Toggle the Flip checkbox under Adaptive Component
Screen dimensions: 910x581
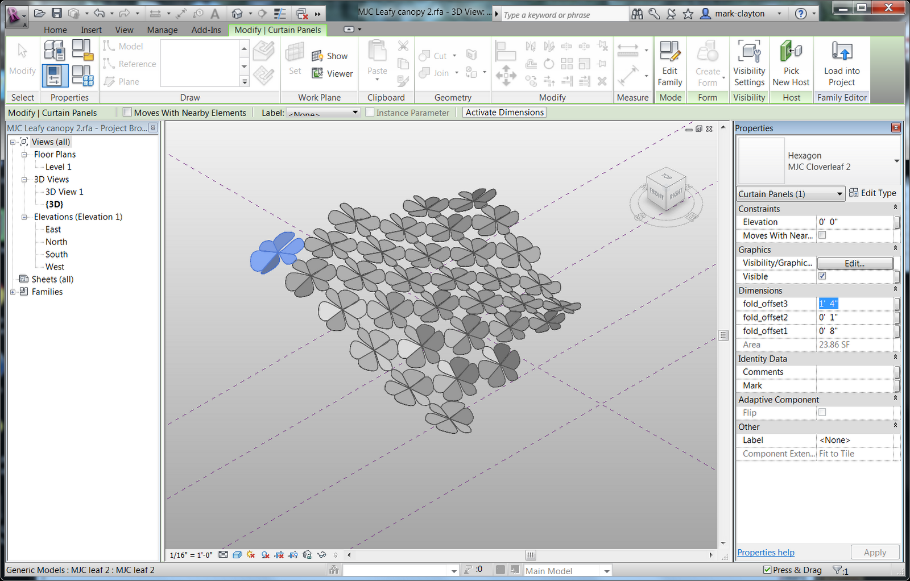click(822, 412)
